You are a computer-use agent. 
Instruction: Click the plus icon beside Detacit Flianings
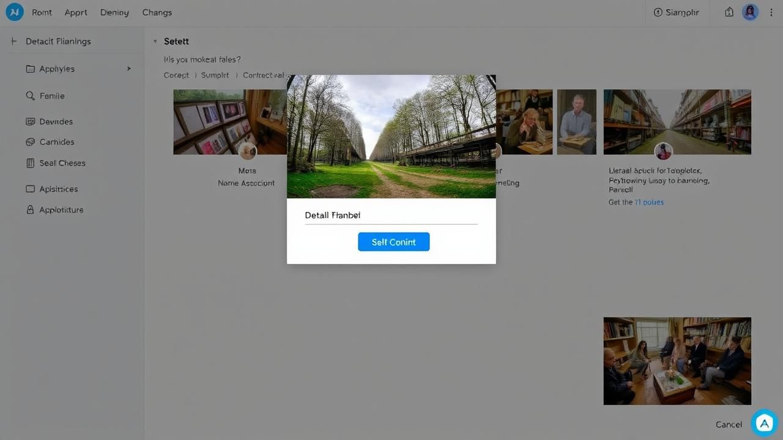click(14, 42)
